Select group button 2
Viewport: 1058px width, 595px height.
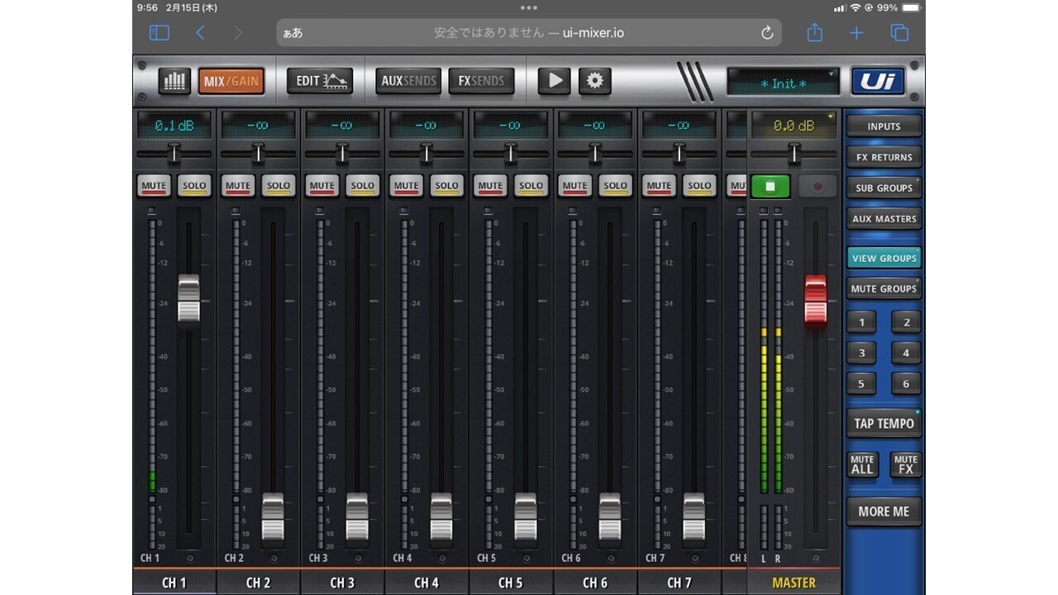(906, 323)
